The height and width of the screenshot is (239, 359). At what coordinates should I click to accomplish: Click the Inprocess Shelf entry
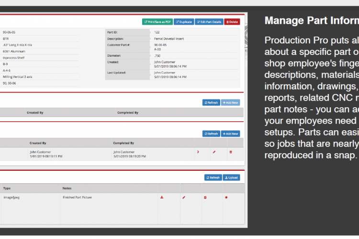click(x=13, y=58)
